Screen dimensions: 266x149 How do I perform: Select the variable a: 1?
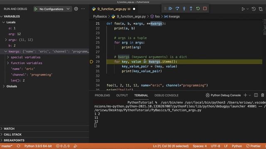(12, 28)
